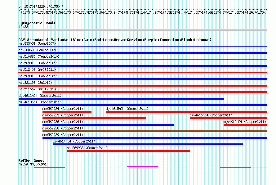Image resolution: width=276 pixels, height=185 pixels.
Task: Select the DGV Structural Variants track title
Action: pyautogui.click(x=115, y=40)
